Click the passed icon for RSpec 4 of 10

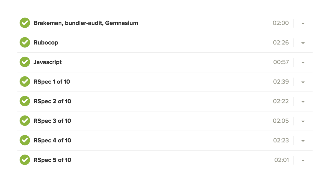click(x=25, y=140)
